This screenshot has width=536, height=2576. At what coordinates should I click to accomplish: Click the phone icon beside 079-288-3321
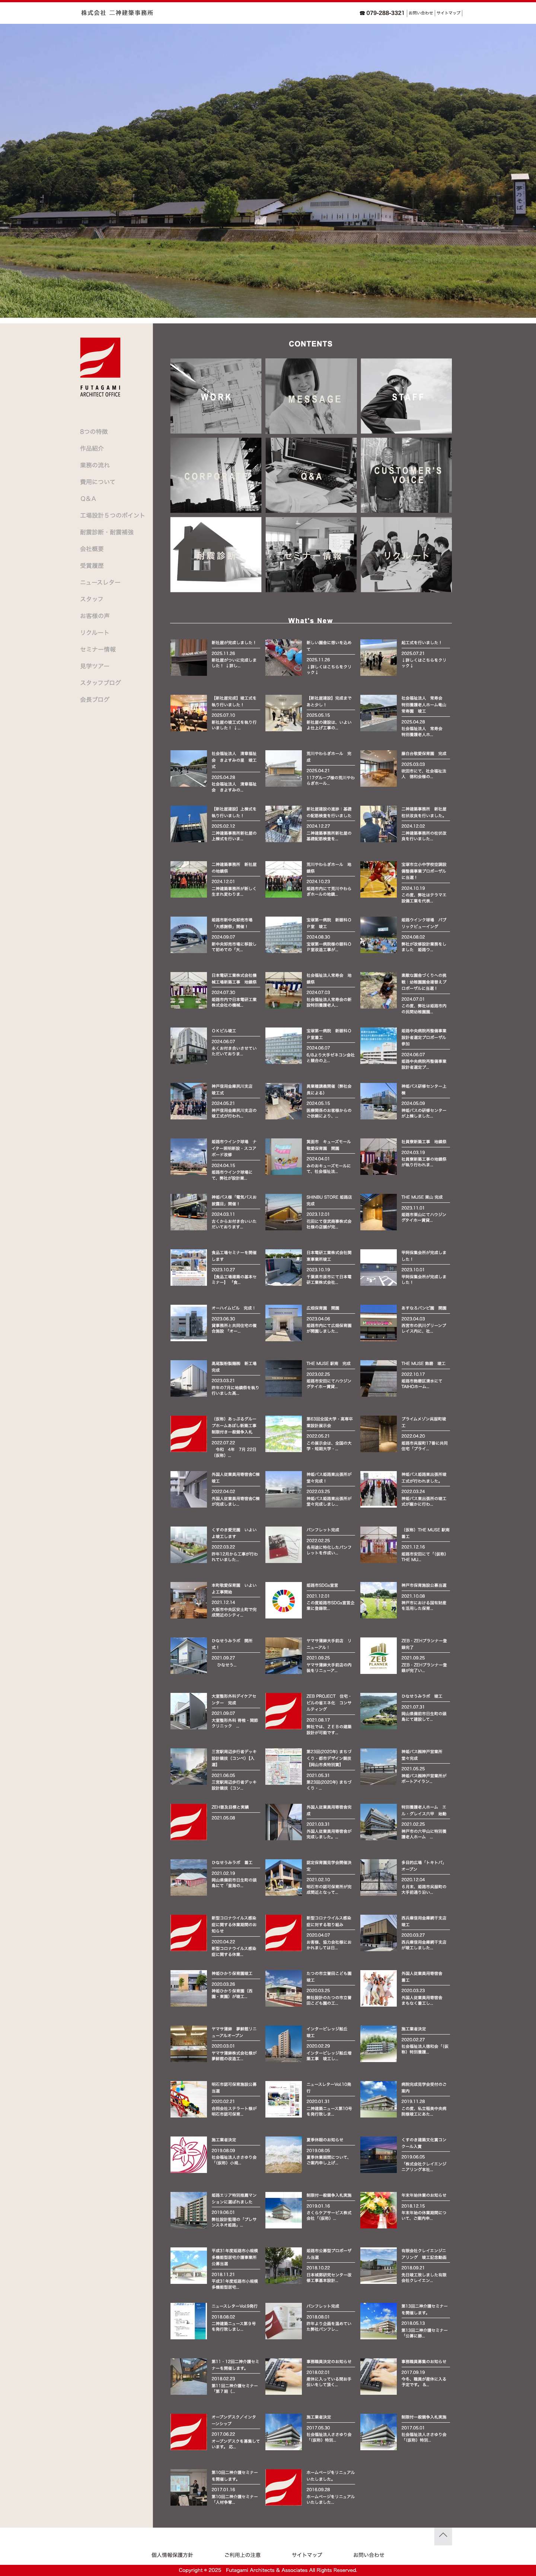[x=362, y=13]
